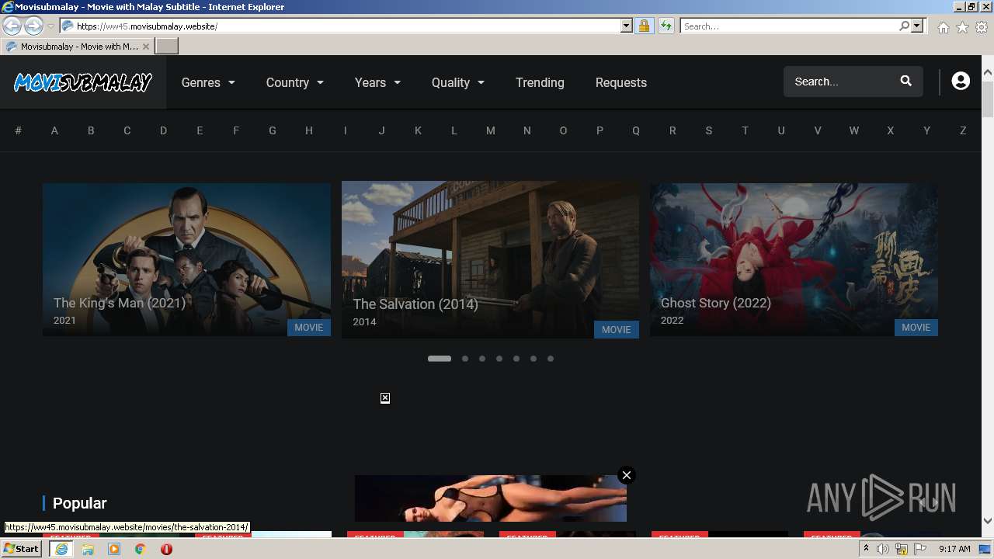Expand the Years dropdown menu
Image resolution: width=994 pixels, height=559 pixels.
tap(378, 82)
